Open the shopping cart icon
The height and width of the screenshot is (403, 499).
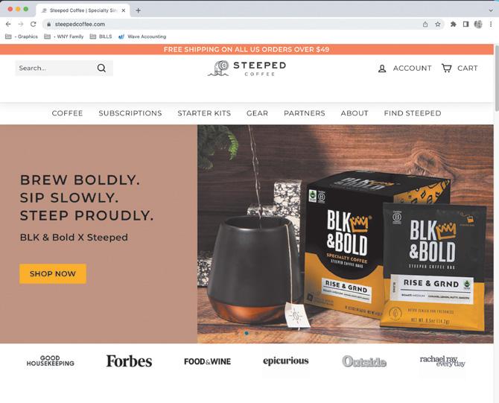click(446, 68)
